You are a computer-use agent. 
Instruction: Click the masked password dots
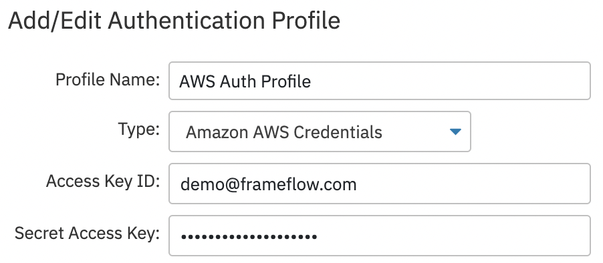(249, 236)
